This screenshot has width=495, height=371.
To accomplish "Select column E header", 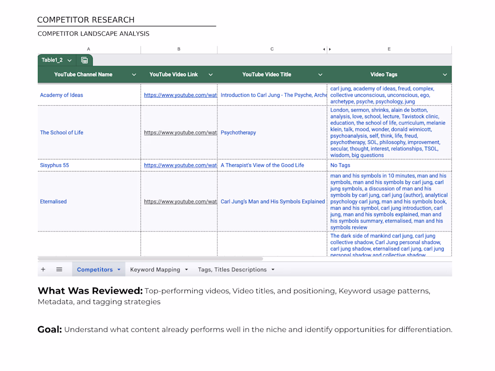I will coord(389,49).
